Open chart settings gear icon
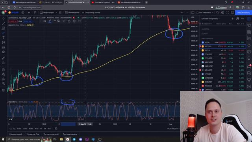252x142 pixels. 222,13
